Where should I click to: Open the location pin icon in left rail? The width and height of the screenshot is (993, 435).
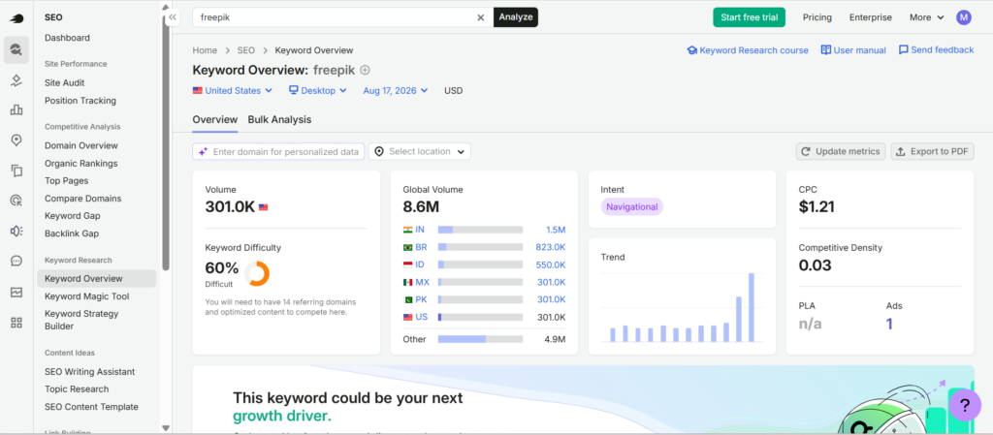[16, 140]
